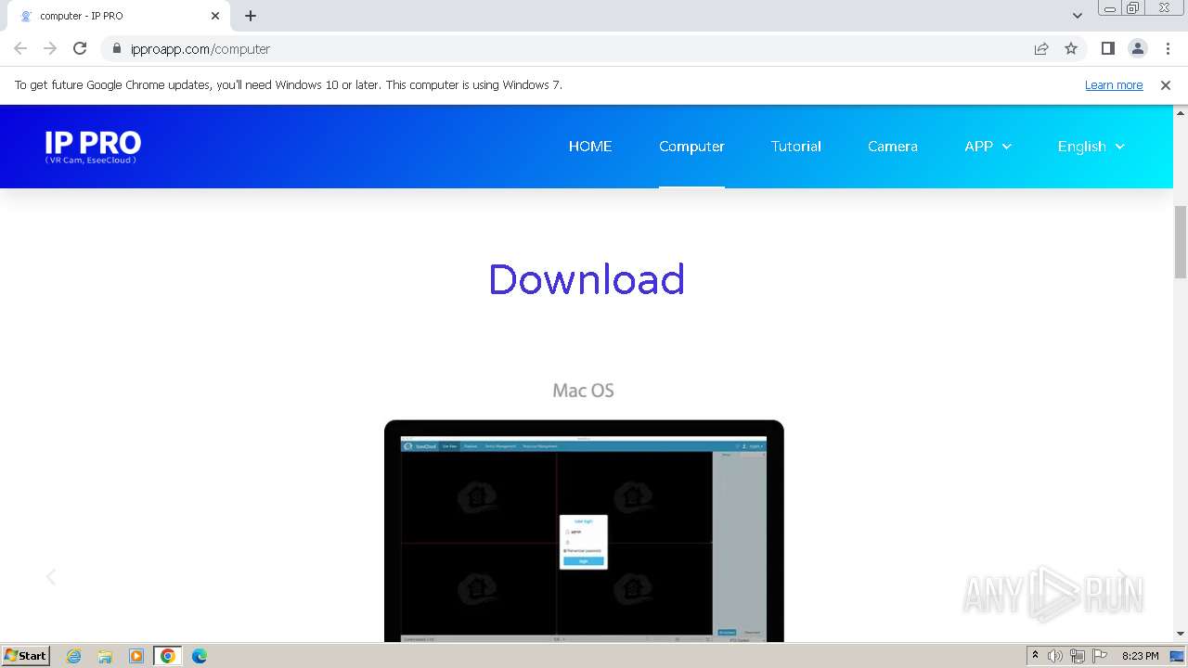
Task: Expand the APP dropdown menu
Action: [988, 146]
